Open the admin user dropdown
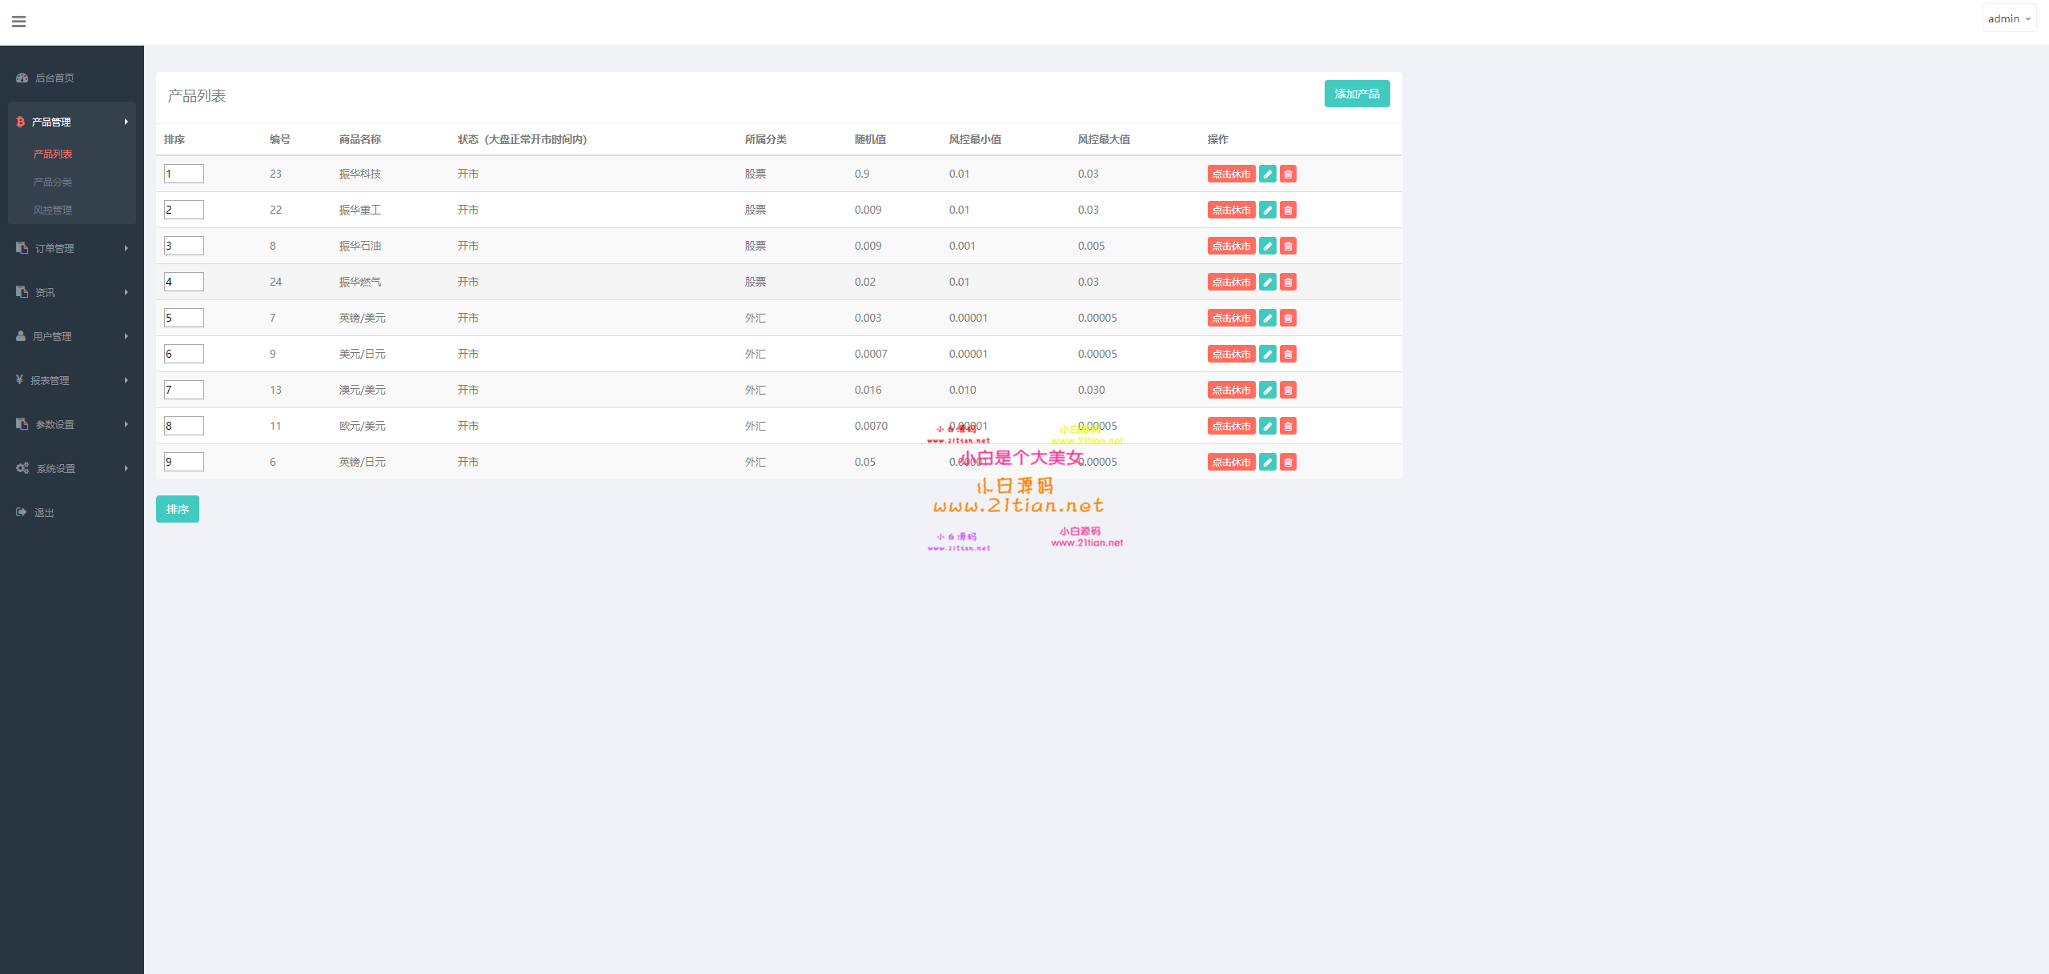 point(2009,18)
